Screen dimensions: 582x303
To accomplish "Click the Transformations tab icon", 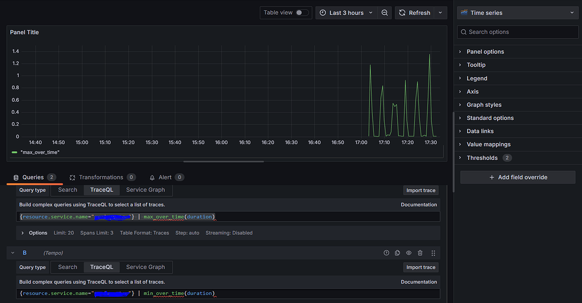I will coord(73,177).
